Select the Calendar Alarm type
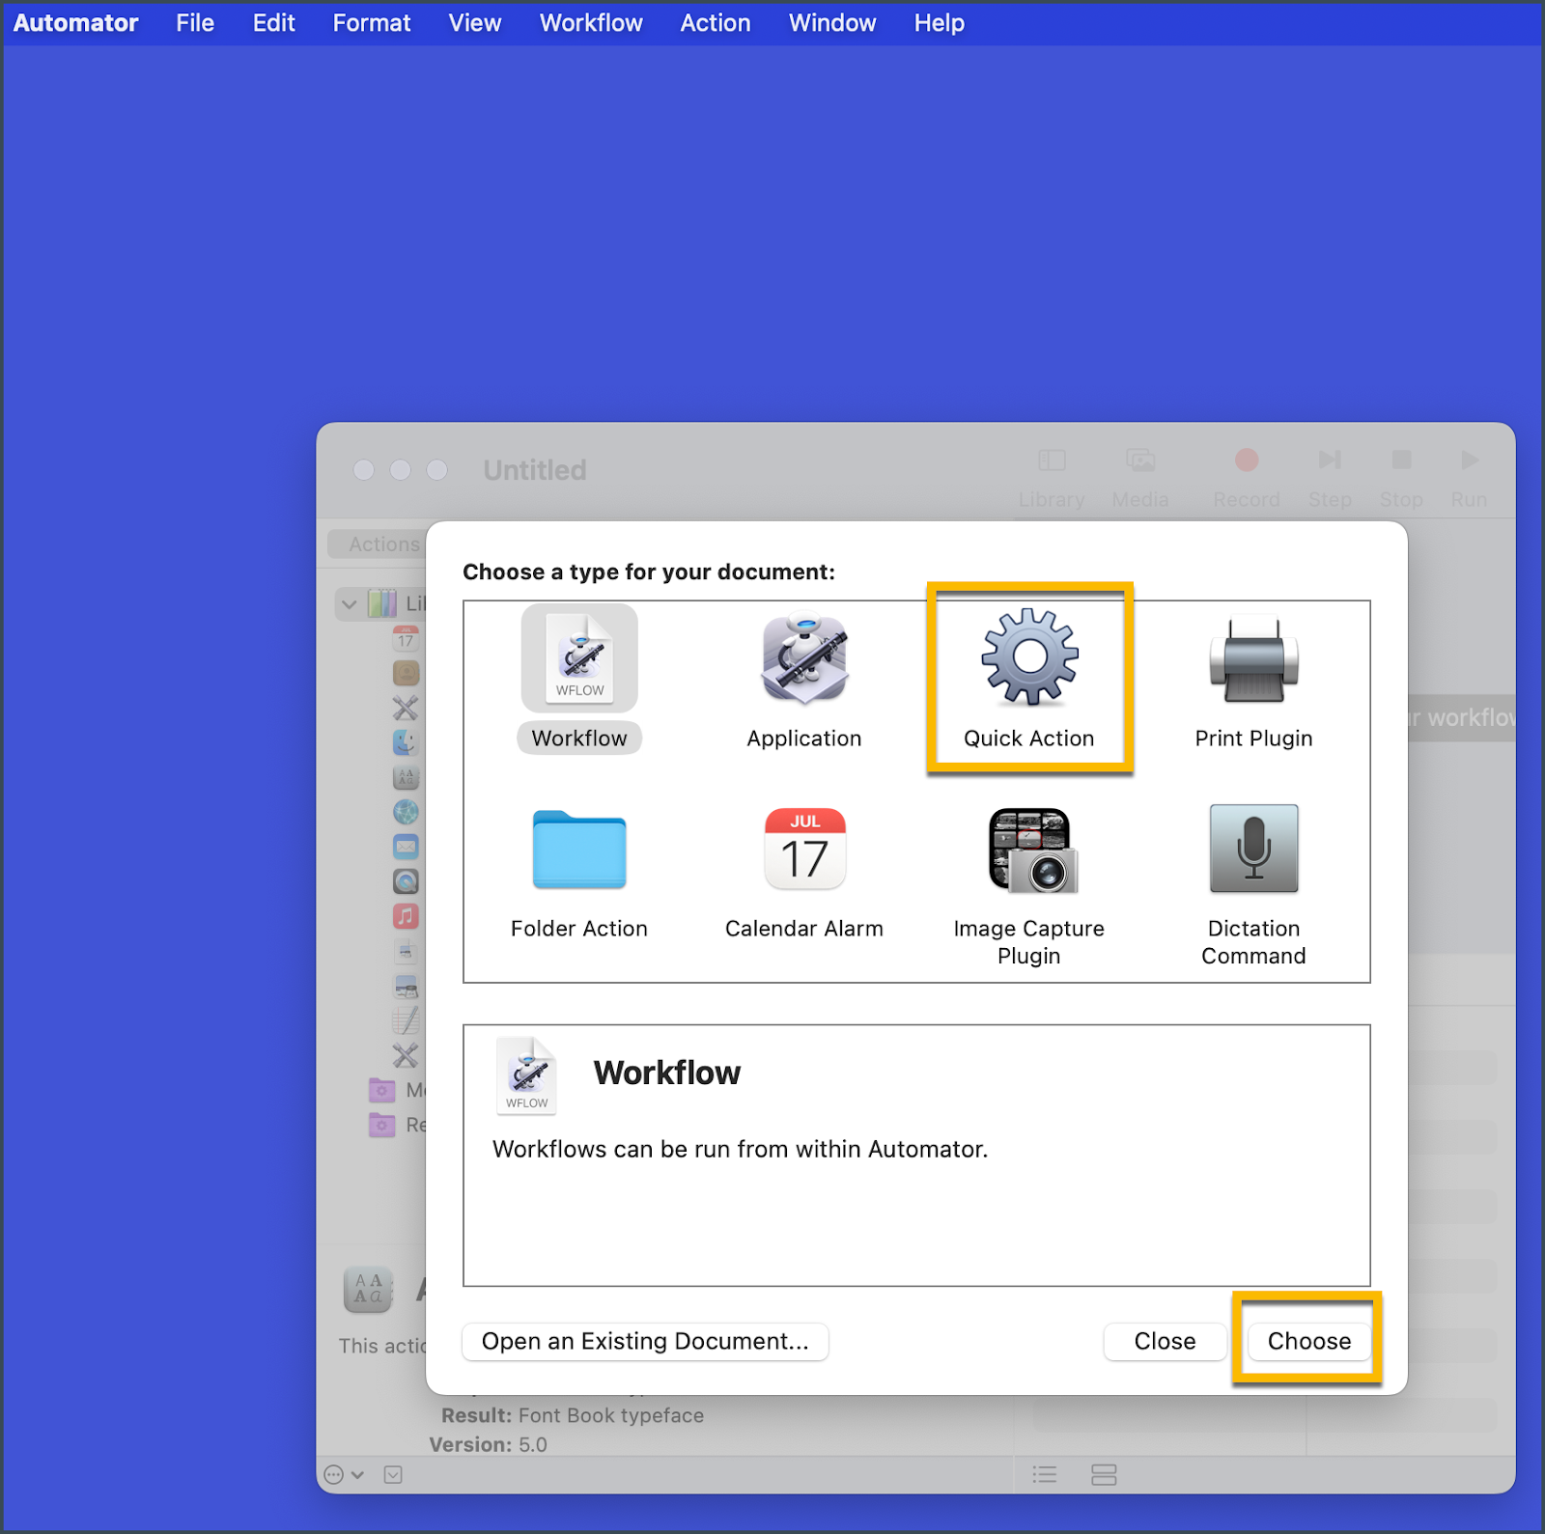The height and width of the screenshot is (1534, 1545). coord(803,875)
